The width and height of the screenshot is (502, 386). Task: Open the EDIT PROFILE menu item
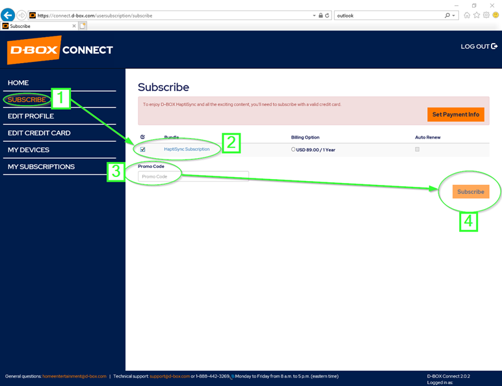[x=31, y=116]
